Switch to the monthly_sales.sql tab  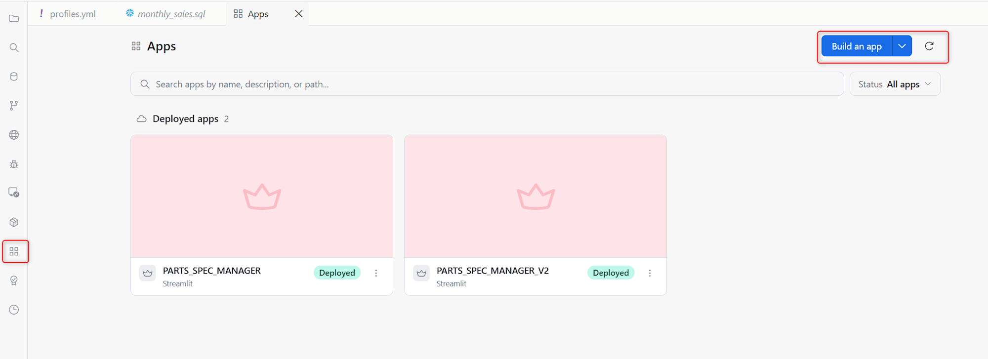tap(165, 14)
